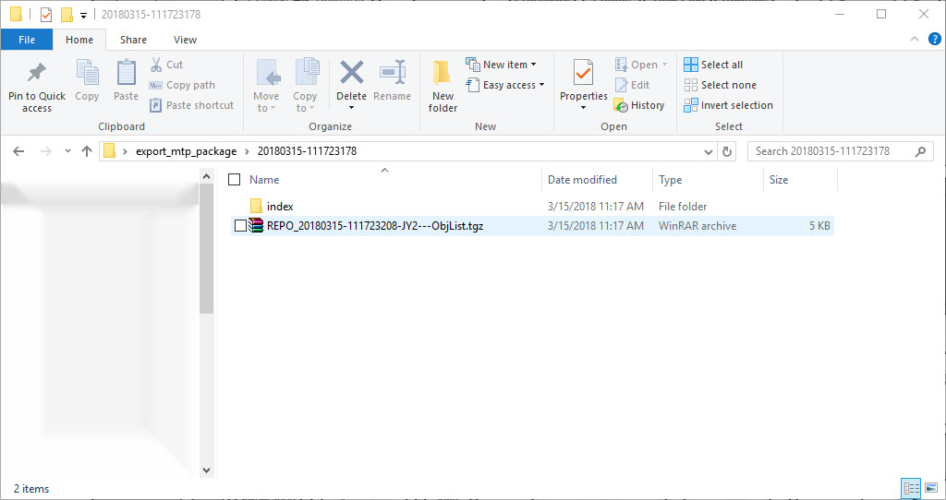Switch to Details view icon
The width and height of the screenshot is (946, 500).
click(910, 487)
